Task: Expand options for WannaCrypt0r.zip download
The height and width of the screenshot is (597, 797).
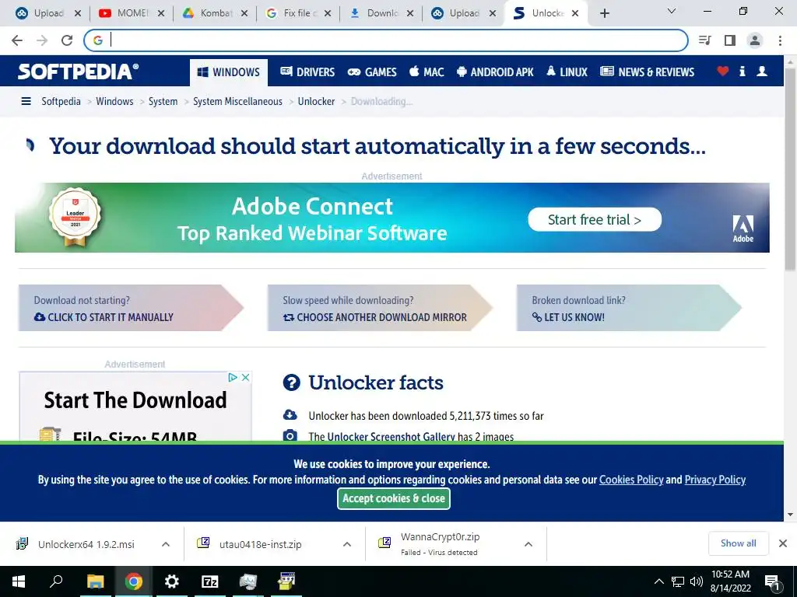Action: pyautogui.click(x=528, y=544)
